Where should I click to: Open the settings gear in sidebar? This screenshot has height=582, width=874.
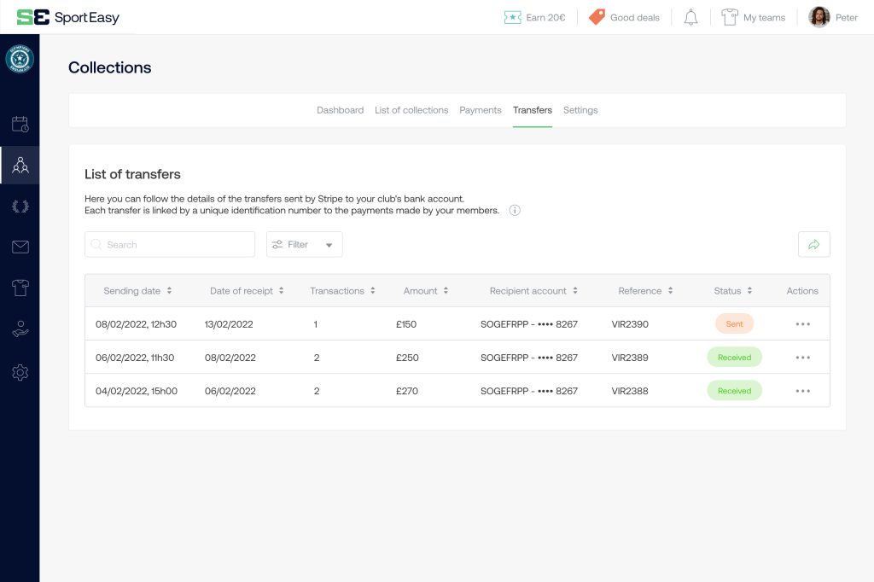point(20,372)
